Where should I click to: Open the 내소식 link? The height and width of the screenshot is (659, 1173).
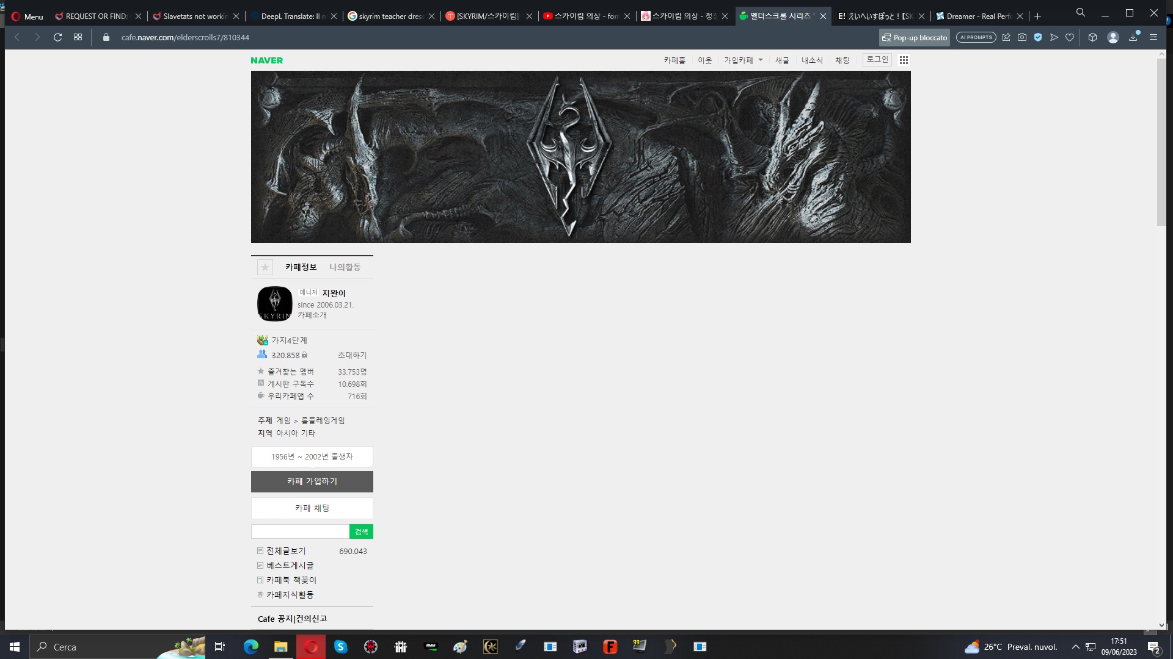(812, 60)
